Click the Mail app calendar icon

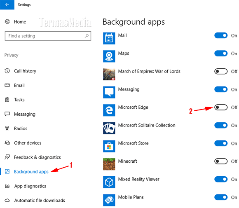coord(109,38)
